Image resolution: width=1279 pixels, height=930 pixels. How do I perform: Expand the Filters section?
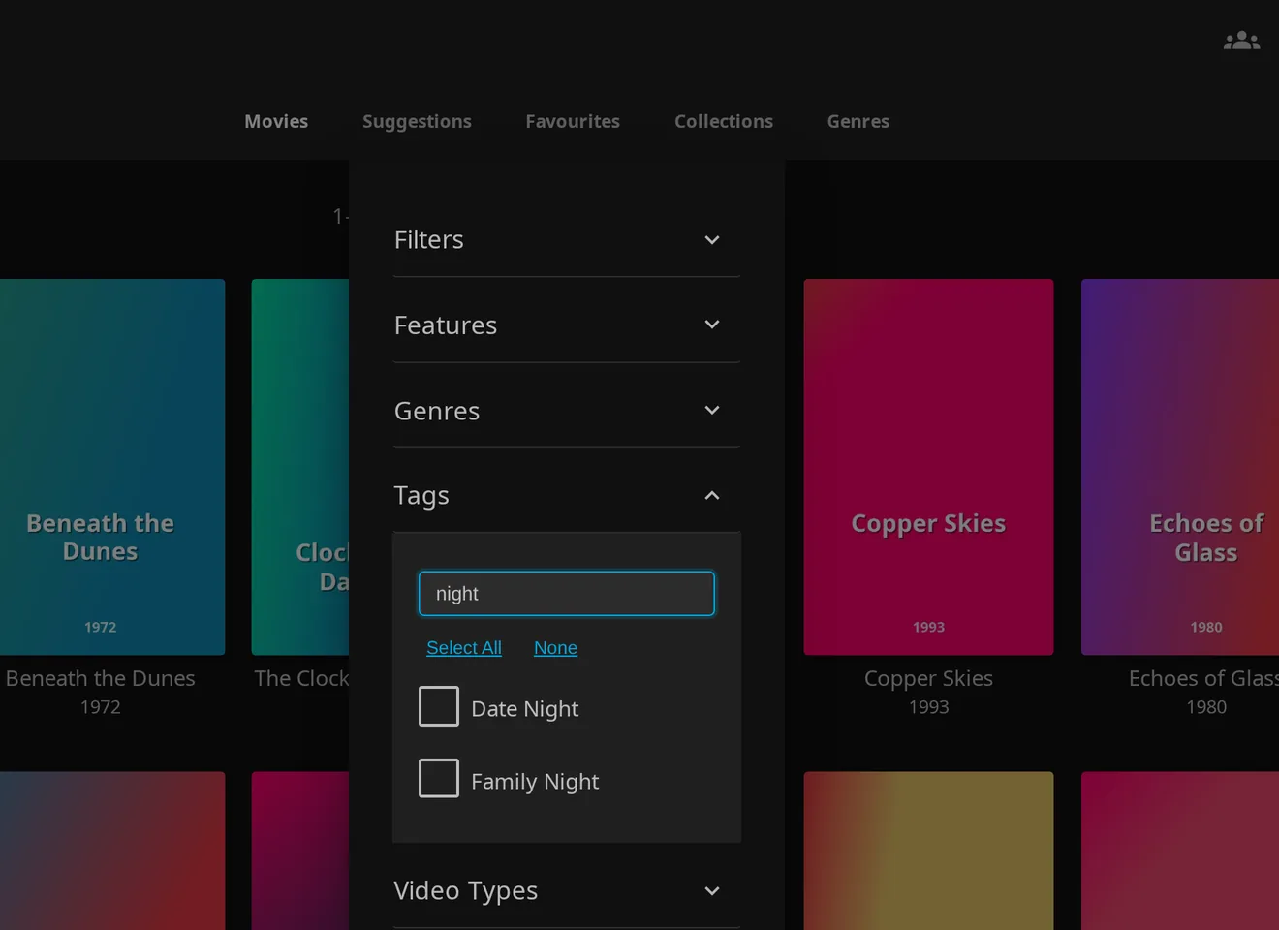567,239
